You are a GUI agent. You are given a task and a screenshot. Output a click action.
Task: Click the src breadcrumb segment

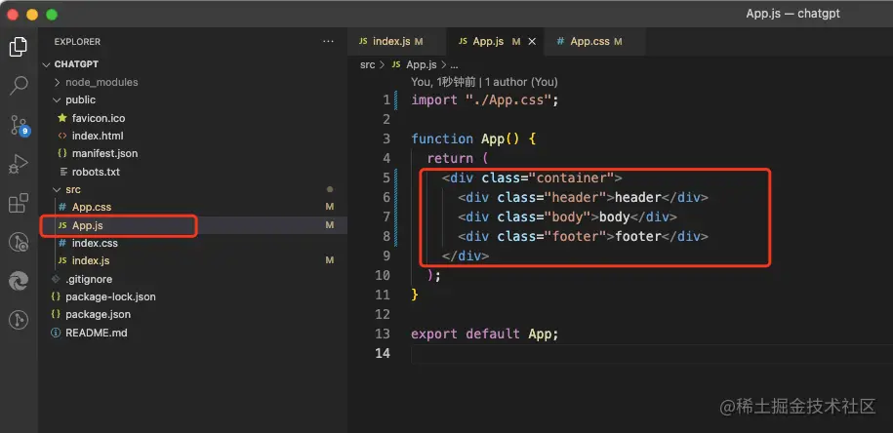coord(367,65)
